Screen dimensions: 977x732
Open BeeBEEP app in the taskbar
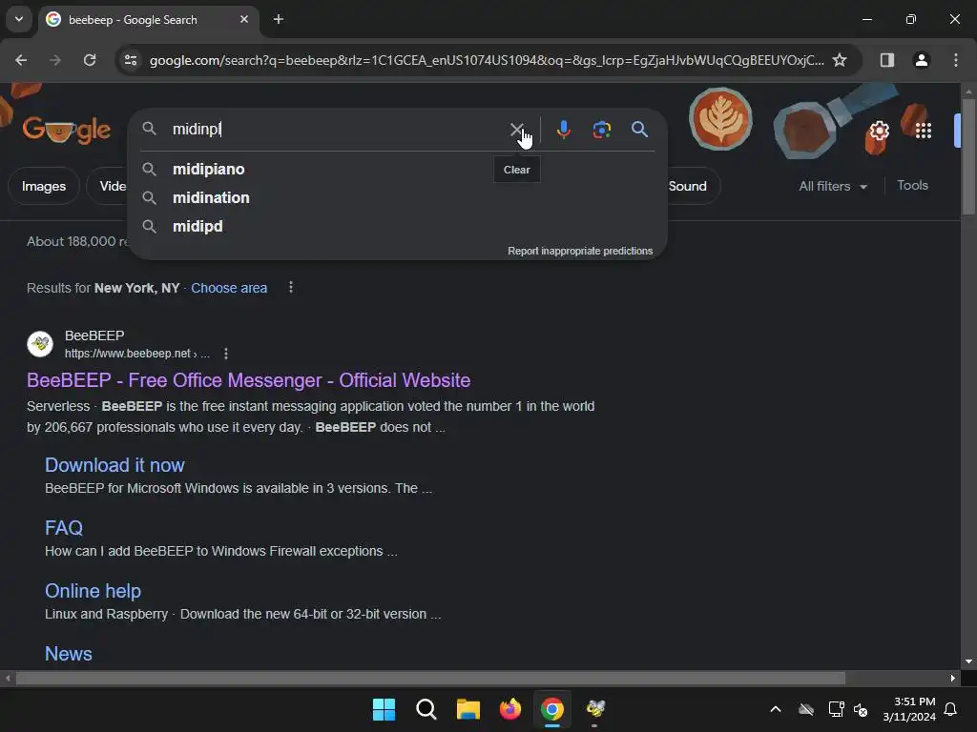[595, 709]
